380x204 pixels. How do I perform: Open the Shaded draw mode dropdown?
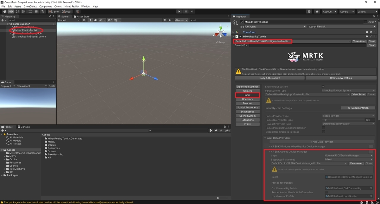pos(69,20)
